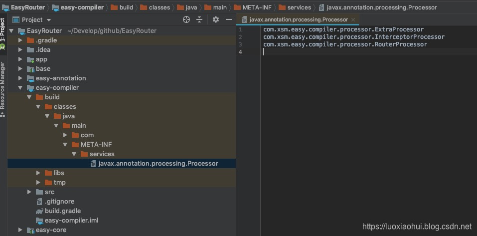477x236 pixels.
Task: Hide the Project panel with minus icon
Action: coord(229,20)
